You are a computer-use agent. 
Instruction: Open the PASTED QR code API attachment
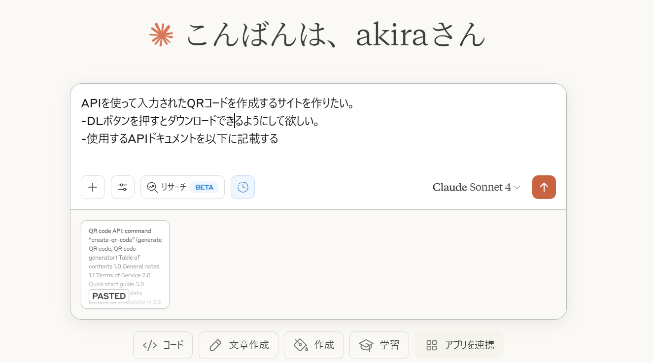click(125, 264)
